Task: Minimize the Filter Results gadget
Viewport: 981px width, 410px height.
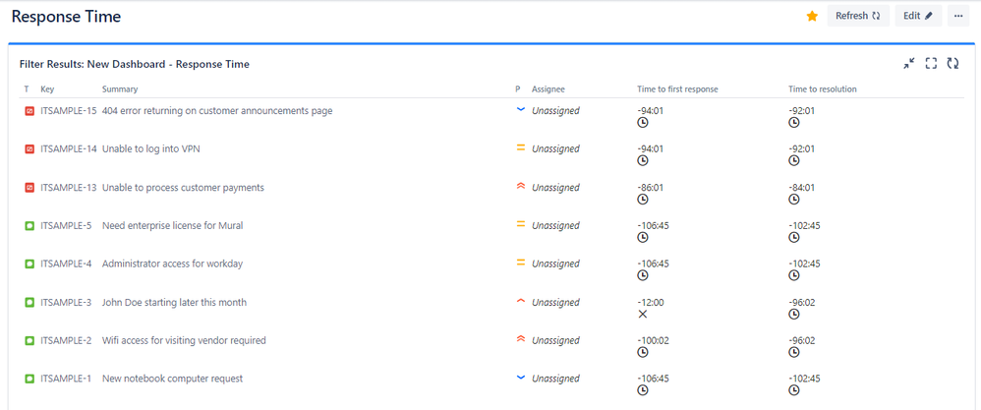Action: 909,63
